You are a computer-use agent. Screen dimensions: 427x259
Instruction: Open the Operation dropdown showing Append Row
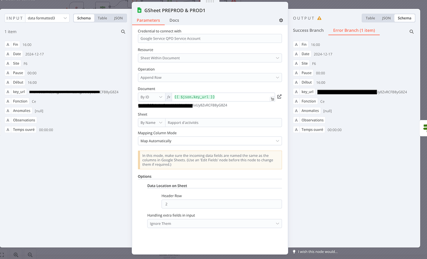210,77
